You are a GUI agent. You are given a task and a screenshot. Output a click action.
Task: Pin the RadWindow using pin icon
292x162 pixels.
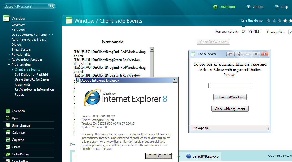(x=230, y=54)
